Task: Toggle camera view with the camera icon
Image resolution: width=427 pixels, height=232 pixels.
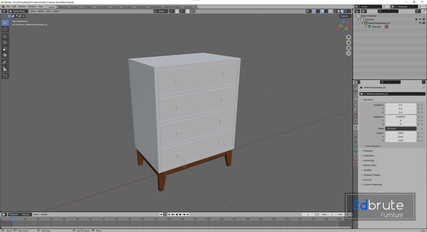Action: point(348,48)
